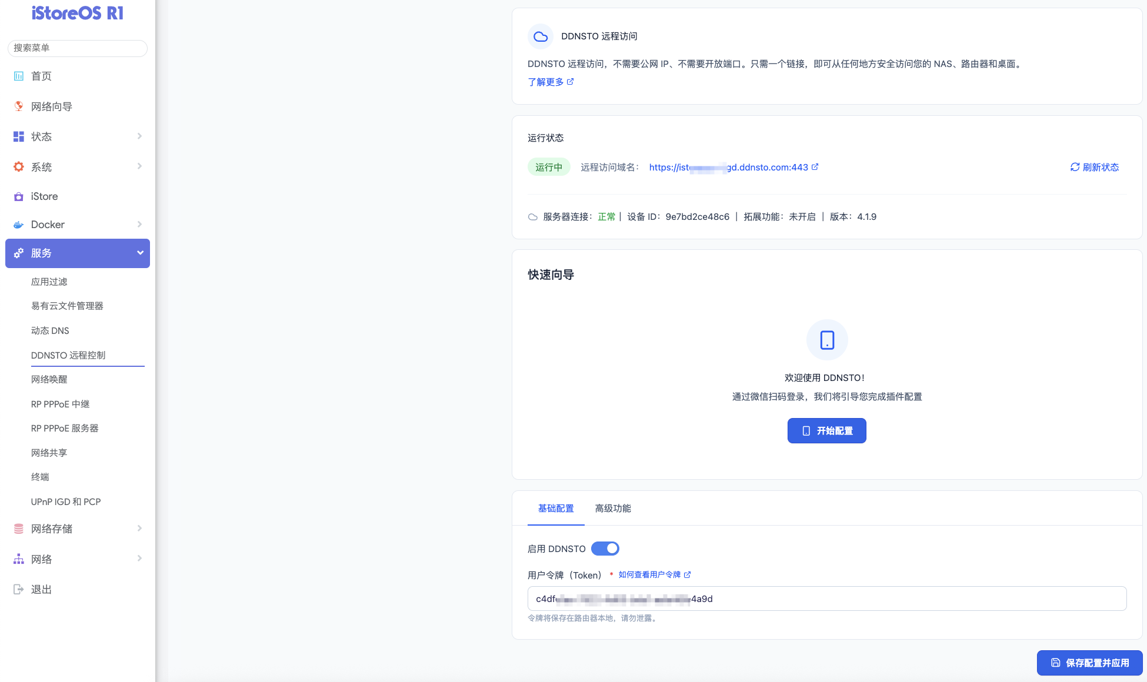Click the Docker whale icon
1147x682 pixels.
click(19, 225)
